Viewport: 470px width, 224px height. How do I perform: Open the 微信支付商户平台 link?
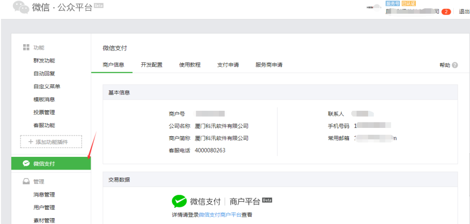coord(219,215)
